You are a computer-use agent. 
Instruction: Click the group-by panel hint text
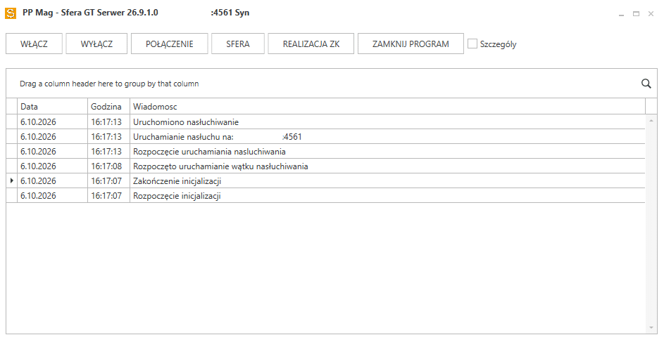pos(109,84)
